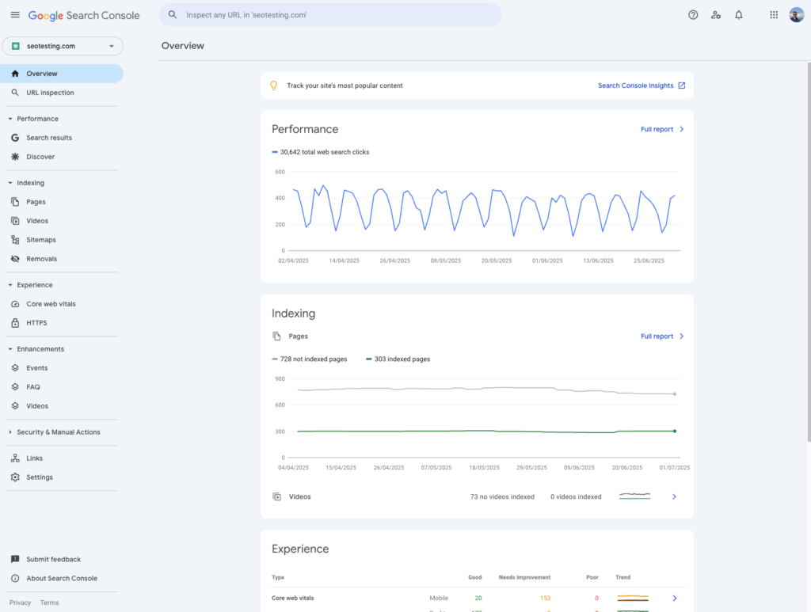Click the Core web vitals trend sparkline
The image size is (811, 612).
(x=633, y=598)
